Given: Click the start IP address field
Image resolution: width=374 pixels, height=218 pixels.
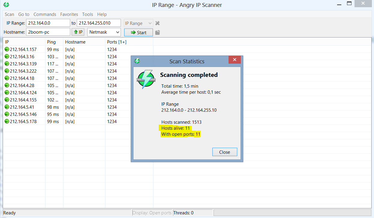Looking at the screenshot, I should point(48,23).
